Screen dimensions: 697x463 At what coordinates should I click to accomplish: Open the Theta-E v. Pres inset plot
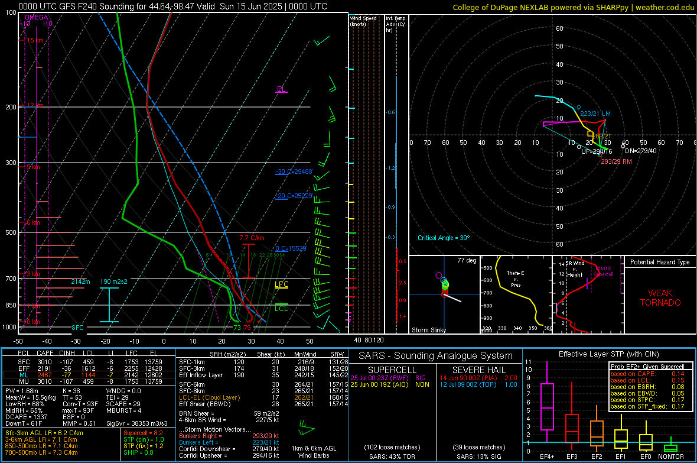click(x=516, y=294)
